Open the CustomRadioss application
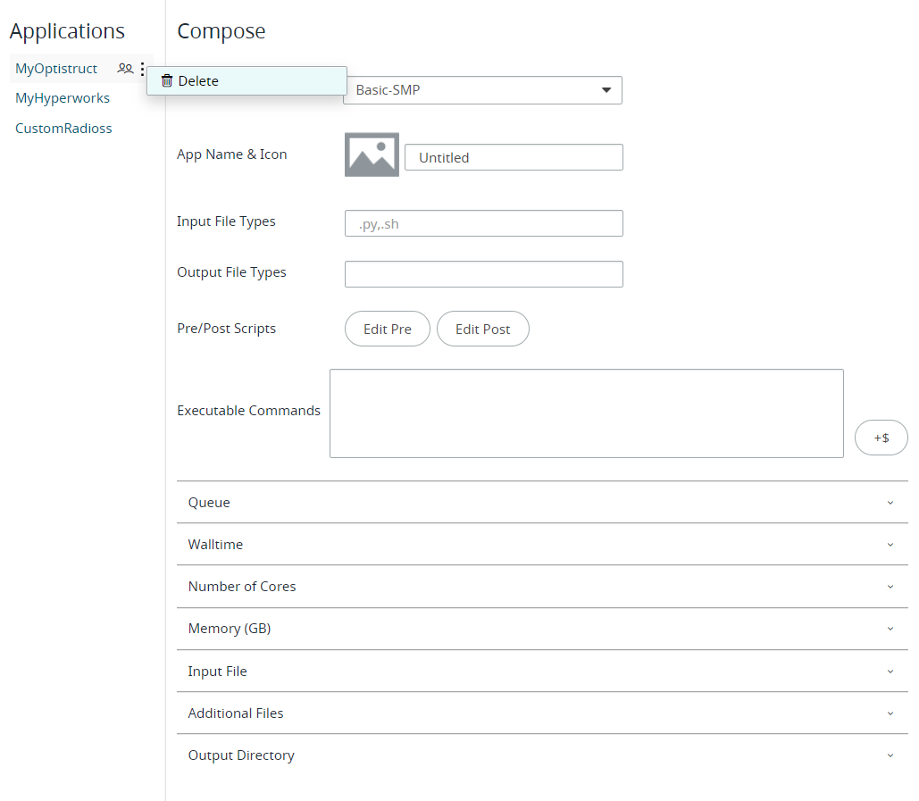919x801 pixels. [63, 129]
